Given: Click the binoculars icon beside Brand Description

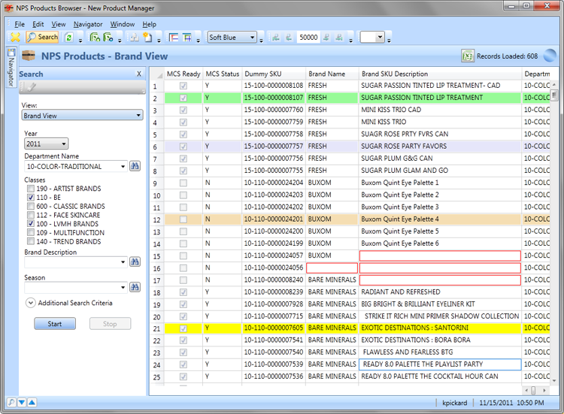Looking at the screenshot, I should (135, 261).
